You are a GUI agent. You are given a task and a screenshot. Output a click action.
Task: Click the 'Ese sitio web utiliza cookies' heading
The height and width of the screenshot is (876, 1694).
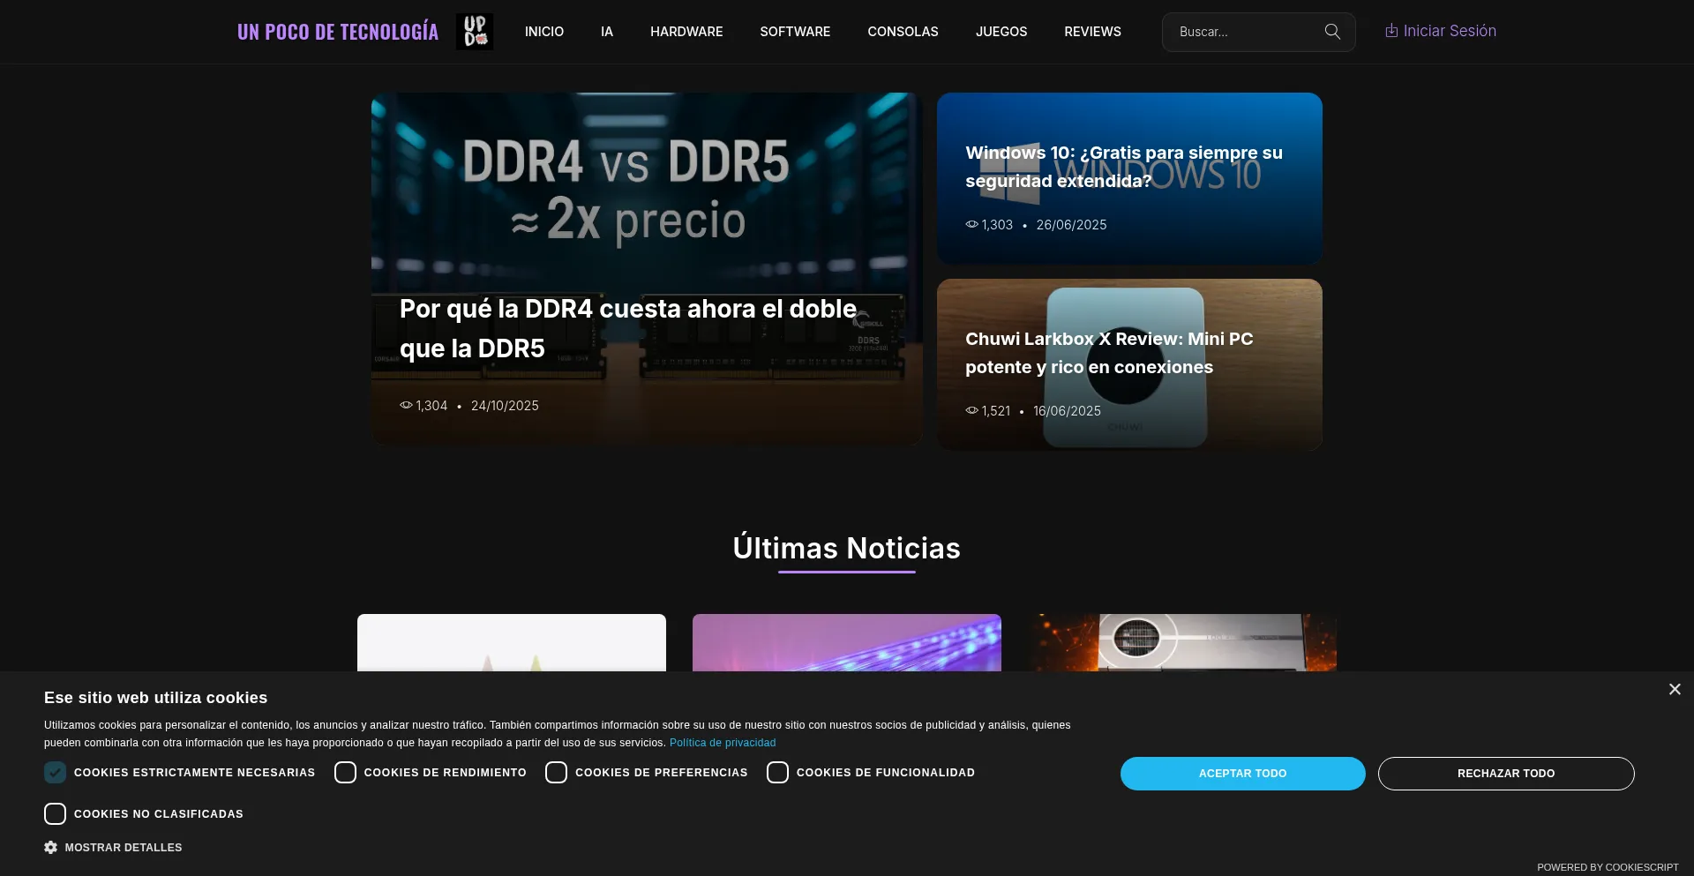pos(155,698)
